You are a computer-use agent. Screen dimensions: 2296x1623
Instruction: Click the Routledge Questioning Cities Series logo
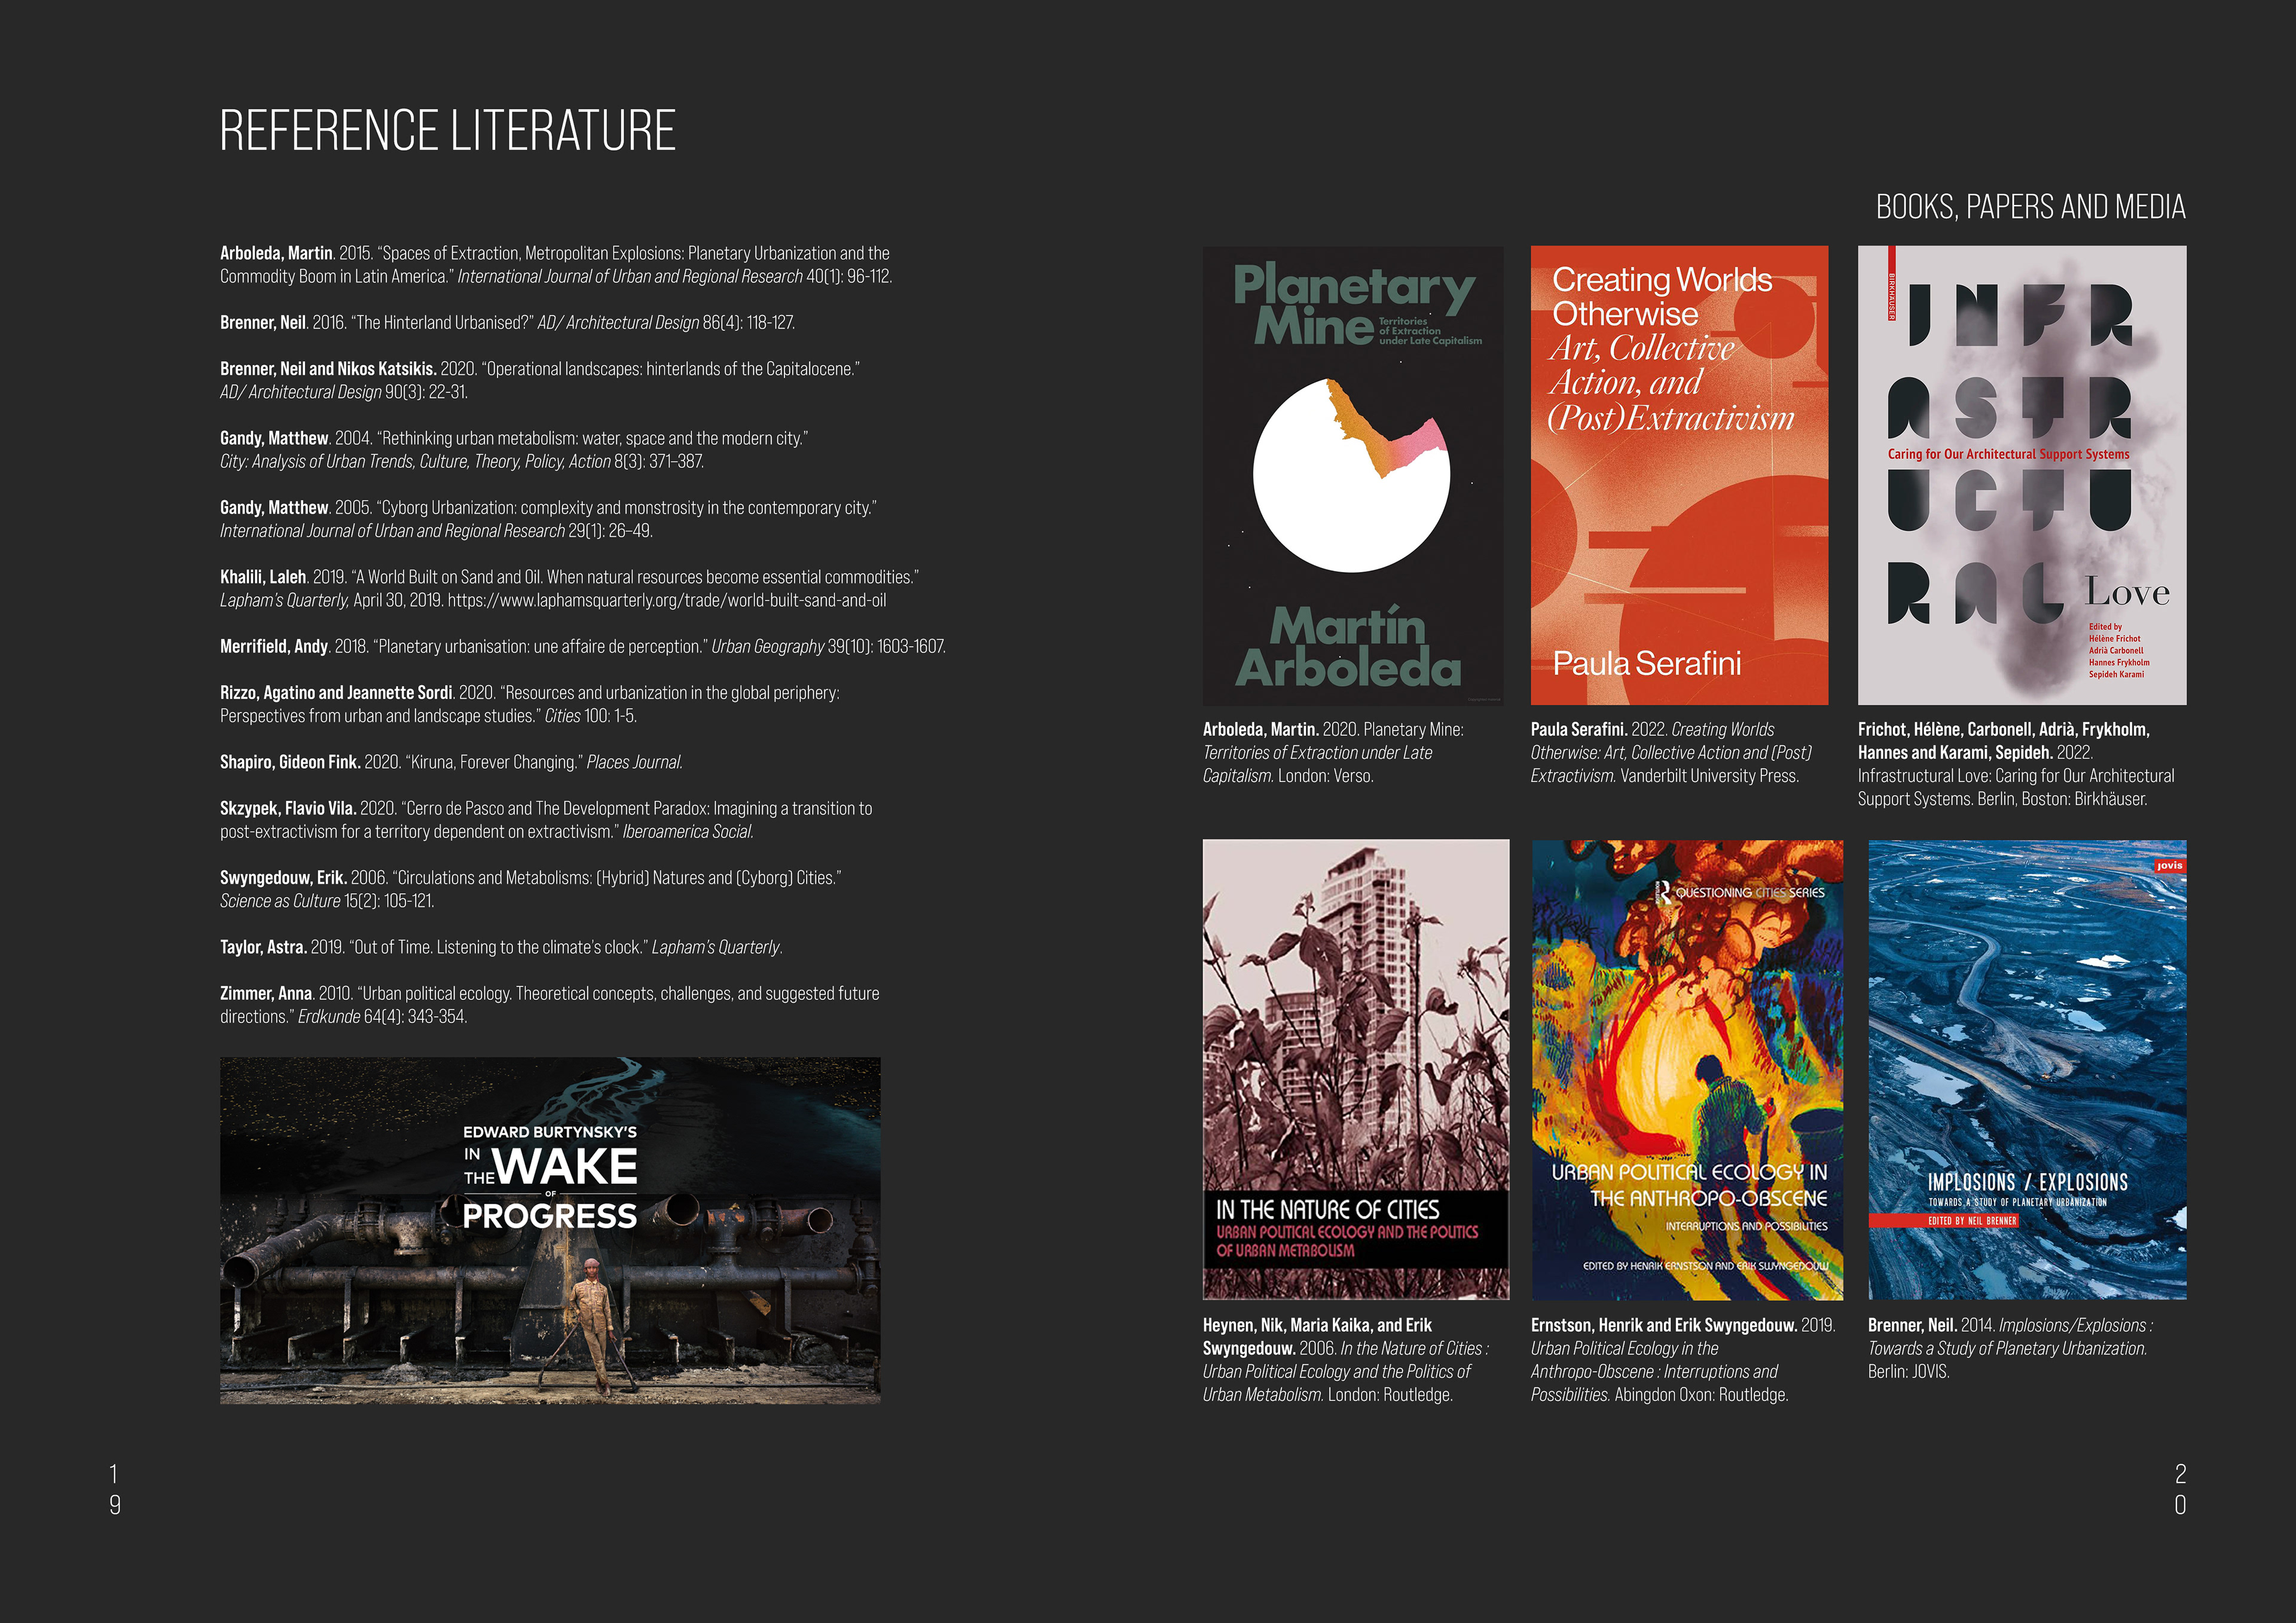[1739, 892]
